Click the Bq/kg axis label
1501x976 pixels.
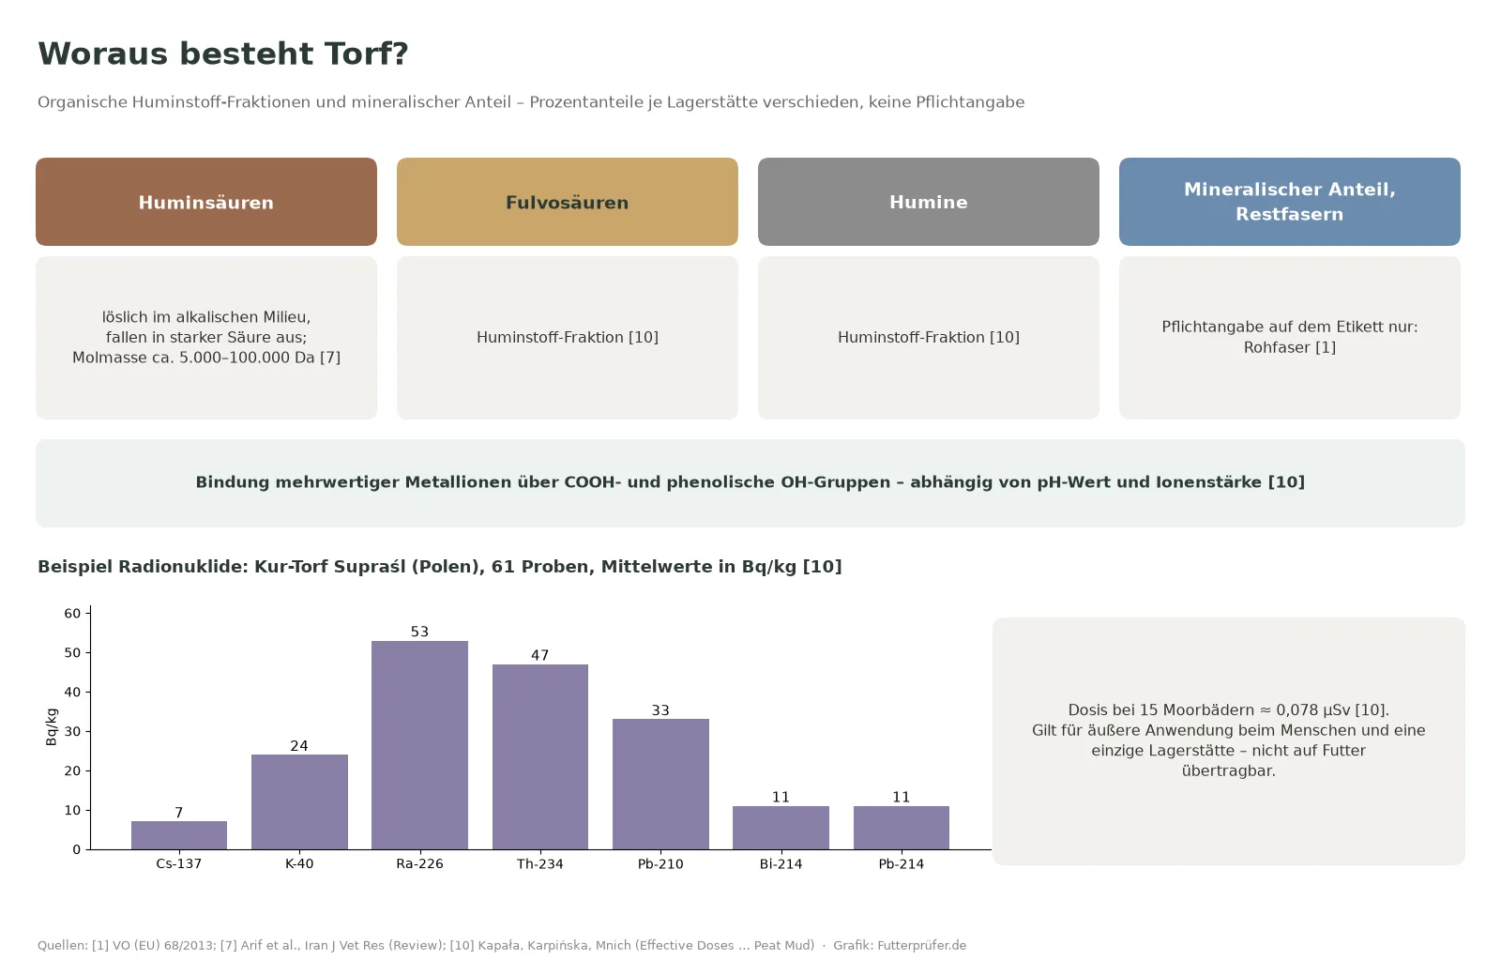[x=52, y=727]
